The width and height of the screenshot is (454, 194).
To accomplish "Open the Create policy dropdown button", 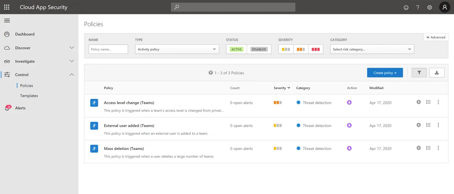I will (x=385, y=73).
